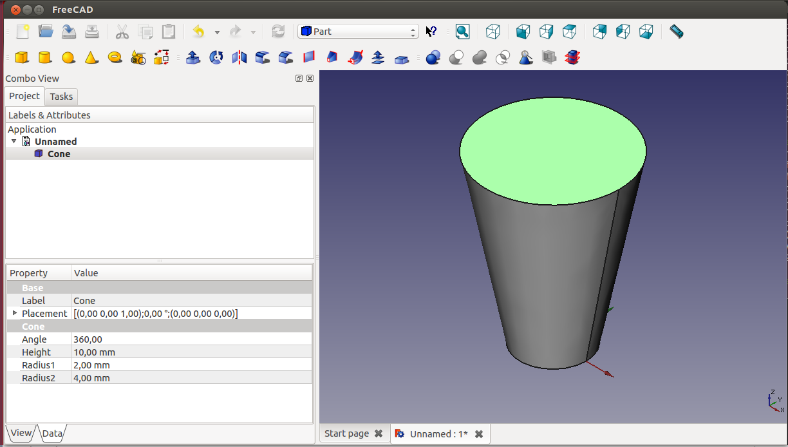Create a box primitive from the toolbar
Image resolution: width=788 pixels, height=447 pixels.
point(22,57)
